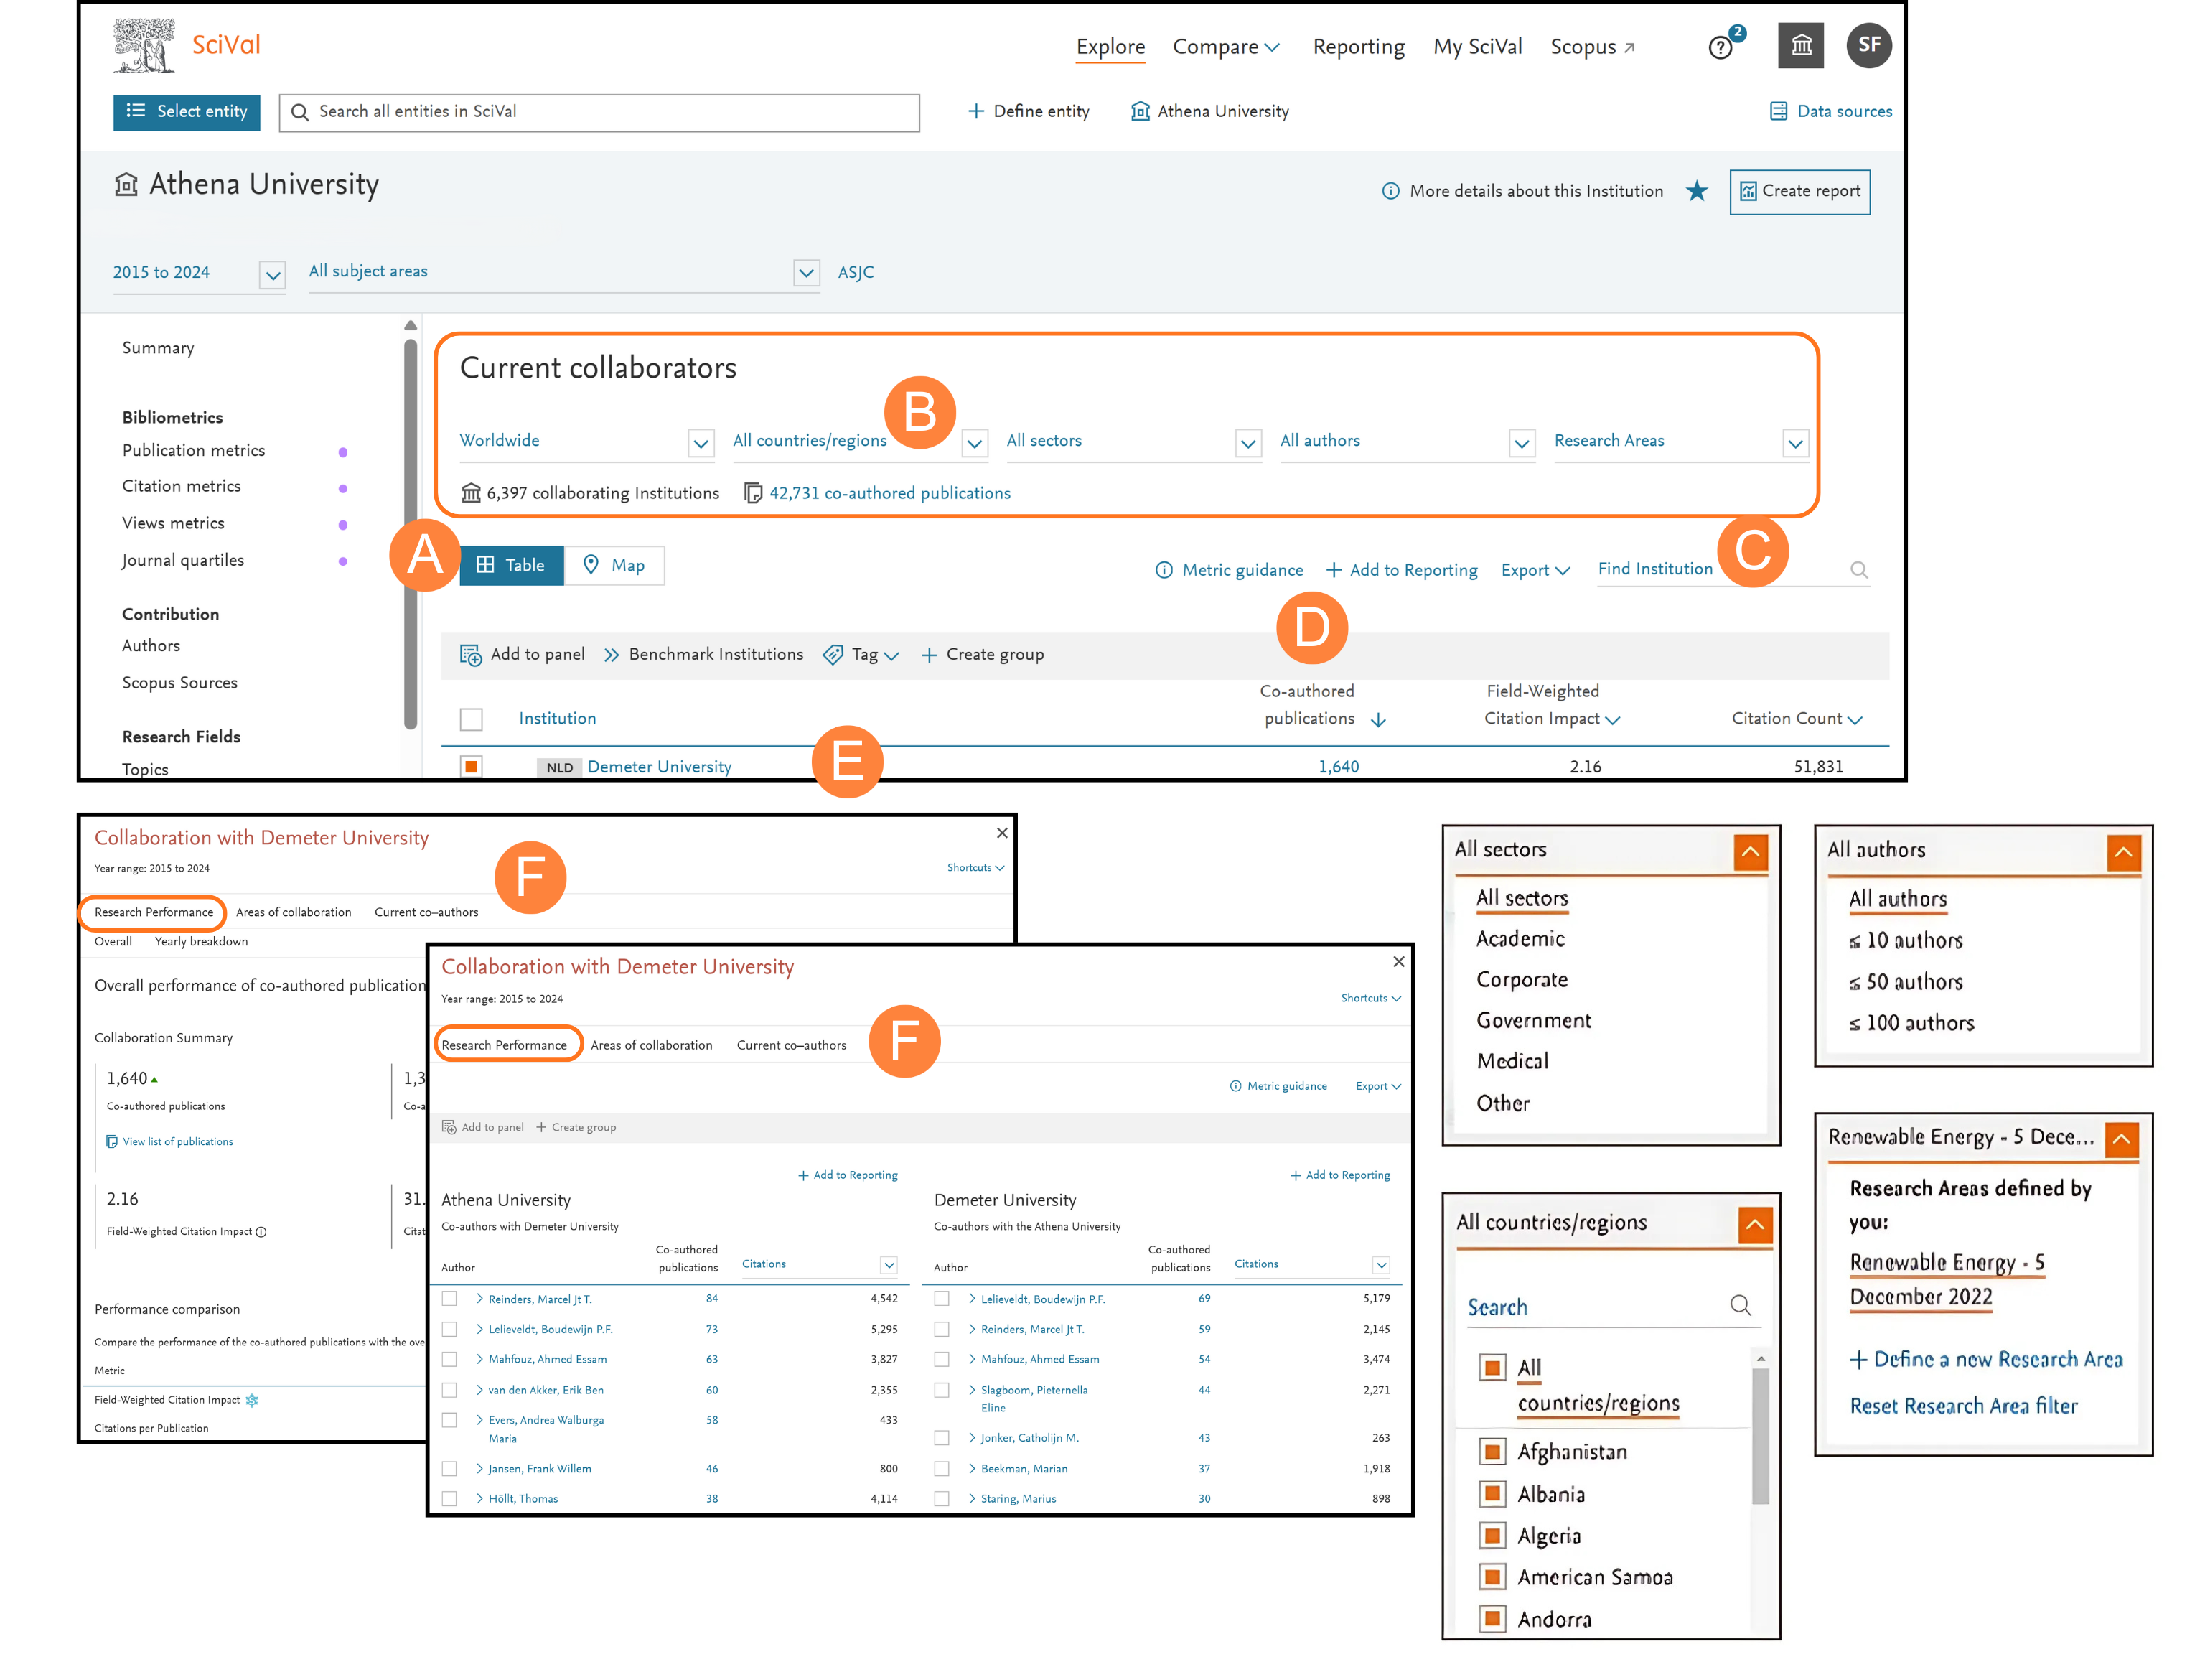Click the search icon in countries/regions panel
This screenshot has width=2205, height=1667.
point(1741,1305)
